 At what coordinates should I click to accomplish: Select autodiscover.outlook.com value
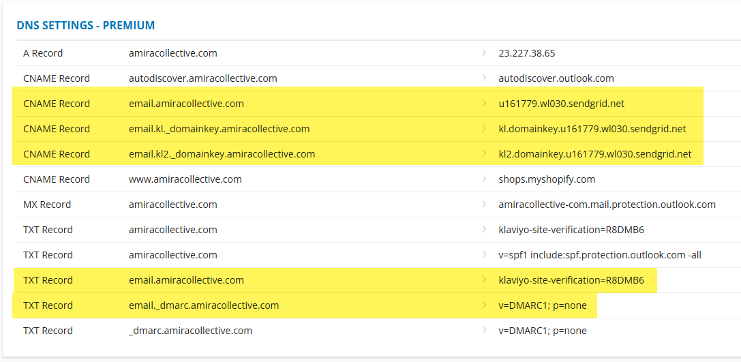(556, 78)
